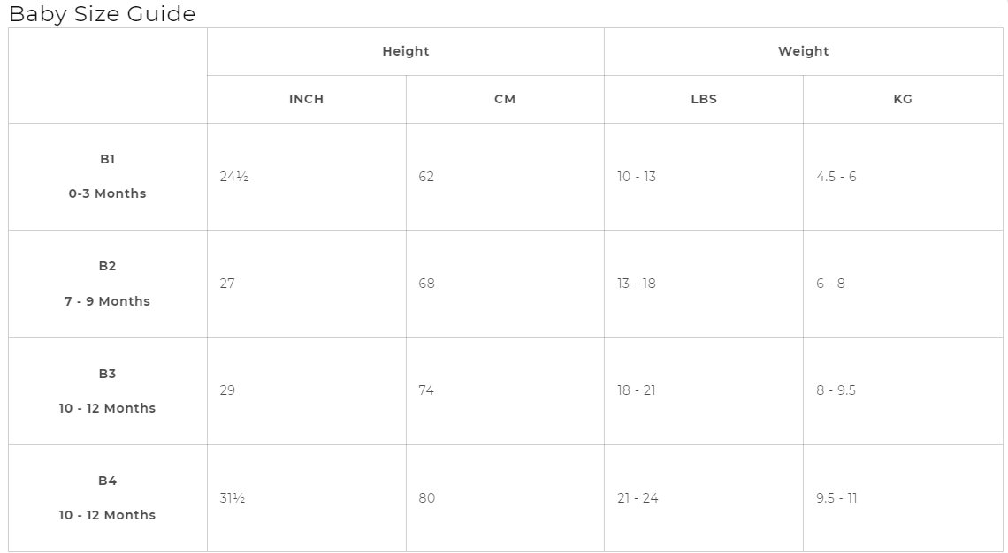1008x553 pixels.
Task: Click the 0-3 Months age text
Action: [x=107, y=193]
